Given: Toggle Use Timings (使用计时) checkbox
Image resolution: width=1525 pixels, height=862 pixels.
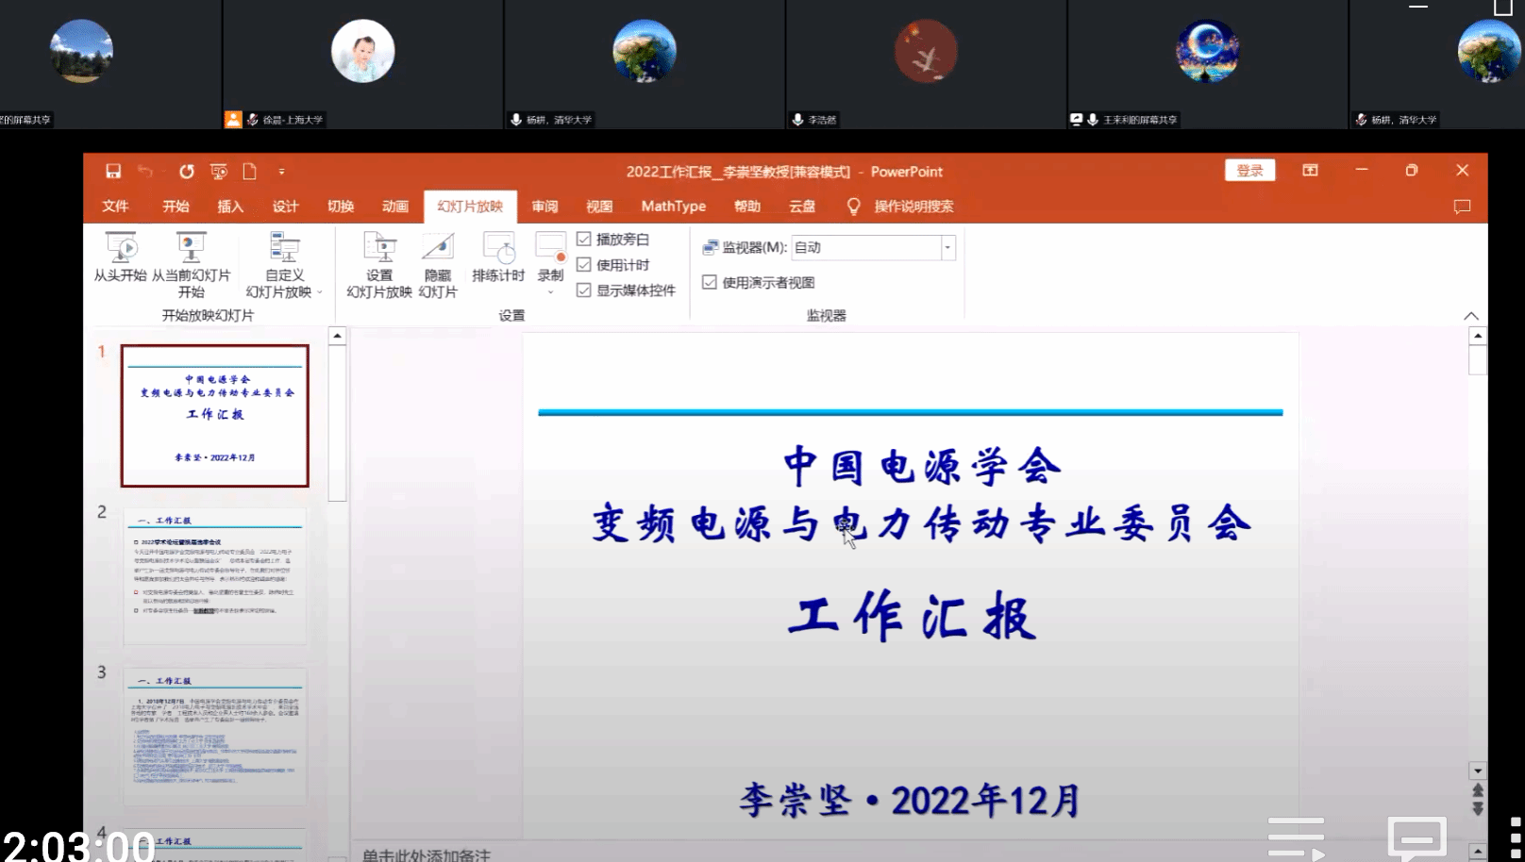Looking at the screenshot, I should click(x=584, y=265).
